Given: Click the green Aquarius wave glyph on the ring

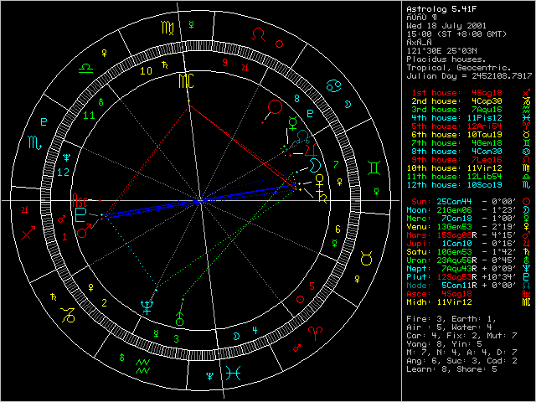Looking at the screenshot, I should pos(142,366).
